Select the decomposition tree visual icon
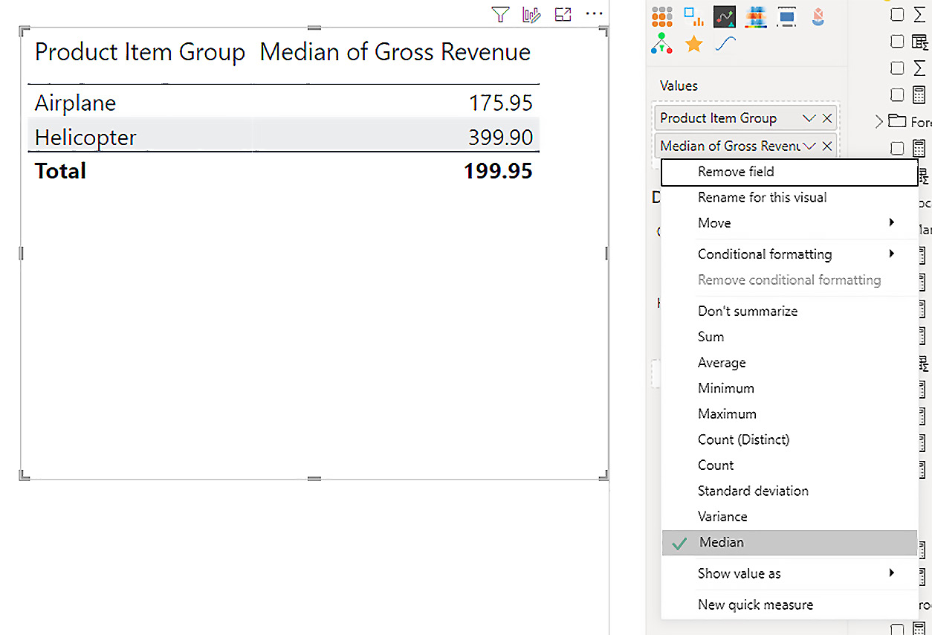 (x=661, y=44)
